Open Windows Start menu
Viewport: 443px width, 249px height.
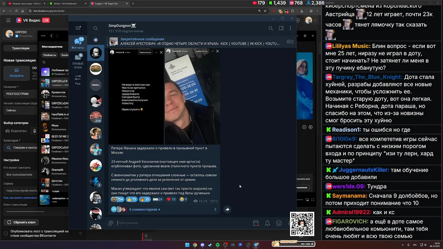[x=187, y=245]
